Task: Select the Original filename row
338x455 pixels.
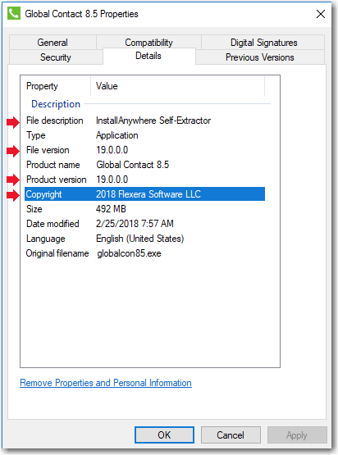Action: (145, 253)
